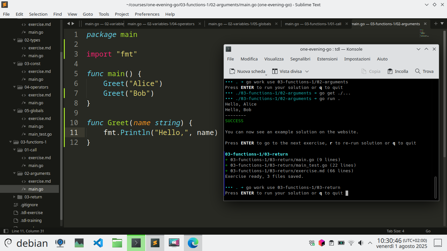Open Sublime's Tools menu

coord(104,14)
